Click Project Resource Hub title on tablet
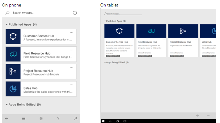 click(x=180, y=42)
